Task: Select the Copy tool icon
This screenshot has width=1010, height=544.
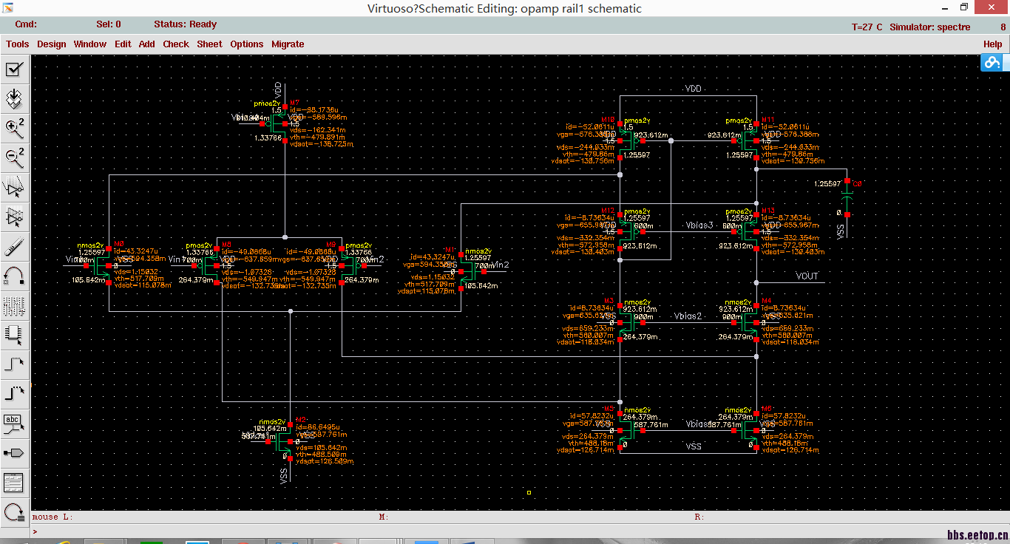Action: [x=14, y=217]
